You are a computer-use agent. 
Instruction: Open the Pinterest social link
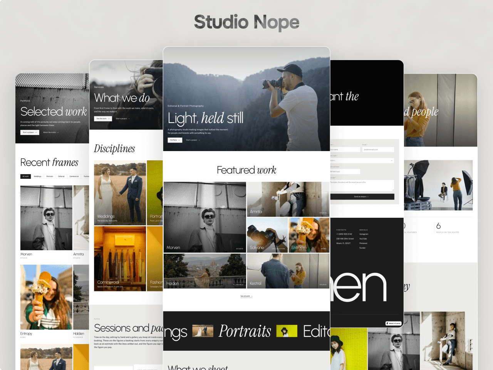pyautogui.click(x=363, y=243)
